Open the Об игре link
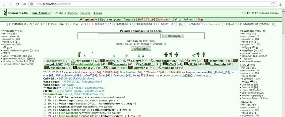The image size is (285, 117). (x=85, y=13)
